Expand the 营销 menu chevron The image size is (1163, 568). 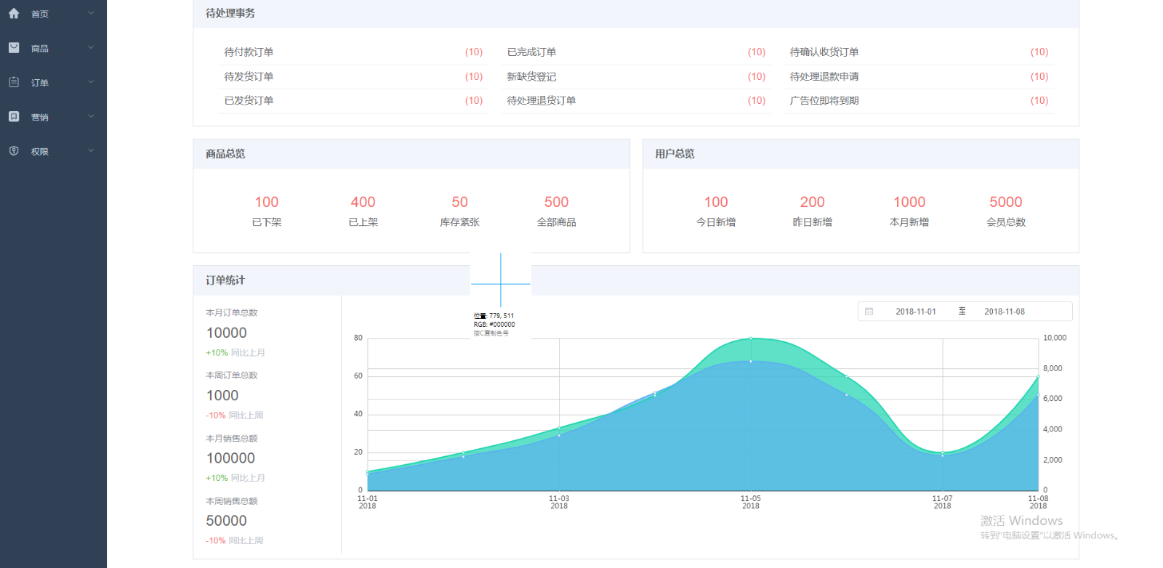91,116
